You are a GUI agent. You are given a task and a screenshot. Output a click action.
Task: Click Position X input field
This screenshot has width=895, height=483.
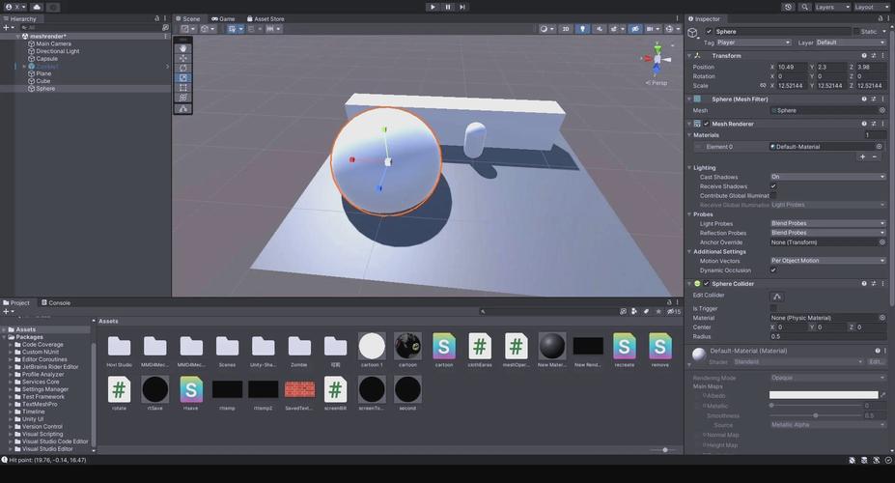[791, 67]
